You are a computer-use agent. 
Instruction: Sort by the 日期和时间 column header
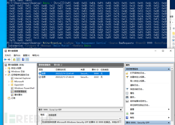67,70
